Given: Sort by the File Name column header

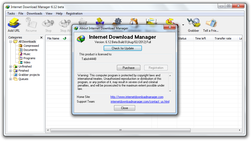Looking at the screenshot, I should pos(53,38).
